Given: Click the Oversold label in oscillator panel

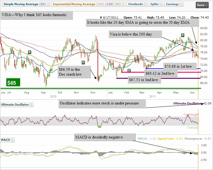Looking at the screenshot, I should pyautogui.click(x=192, y=127).
